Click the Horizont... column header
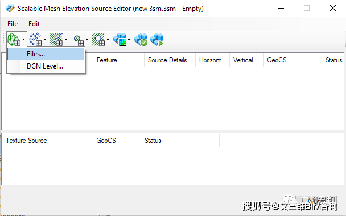346x216 pixels. click(212, 60)
